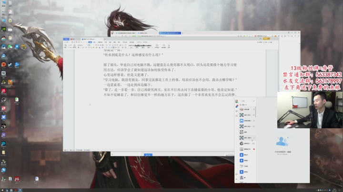The image size is (343, 192).
Task: Open the Steam desktop shortcut
Action: coord(10,65)
